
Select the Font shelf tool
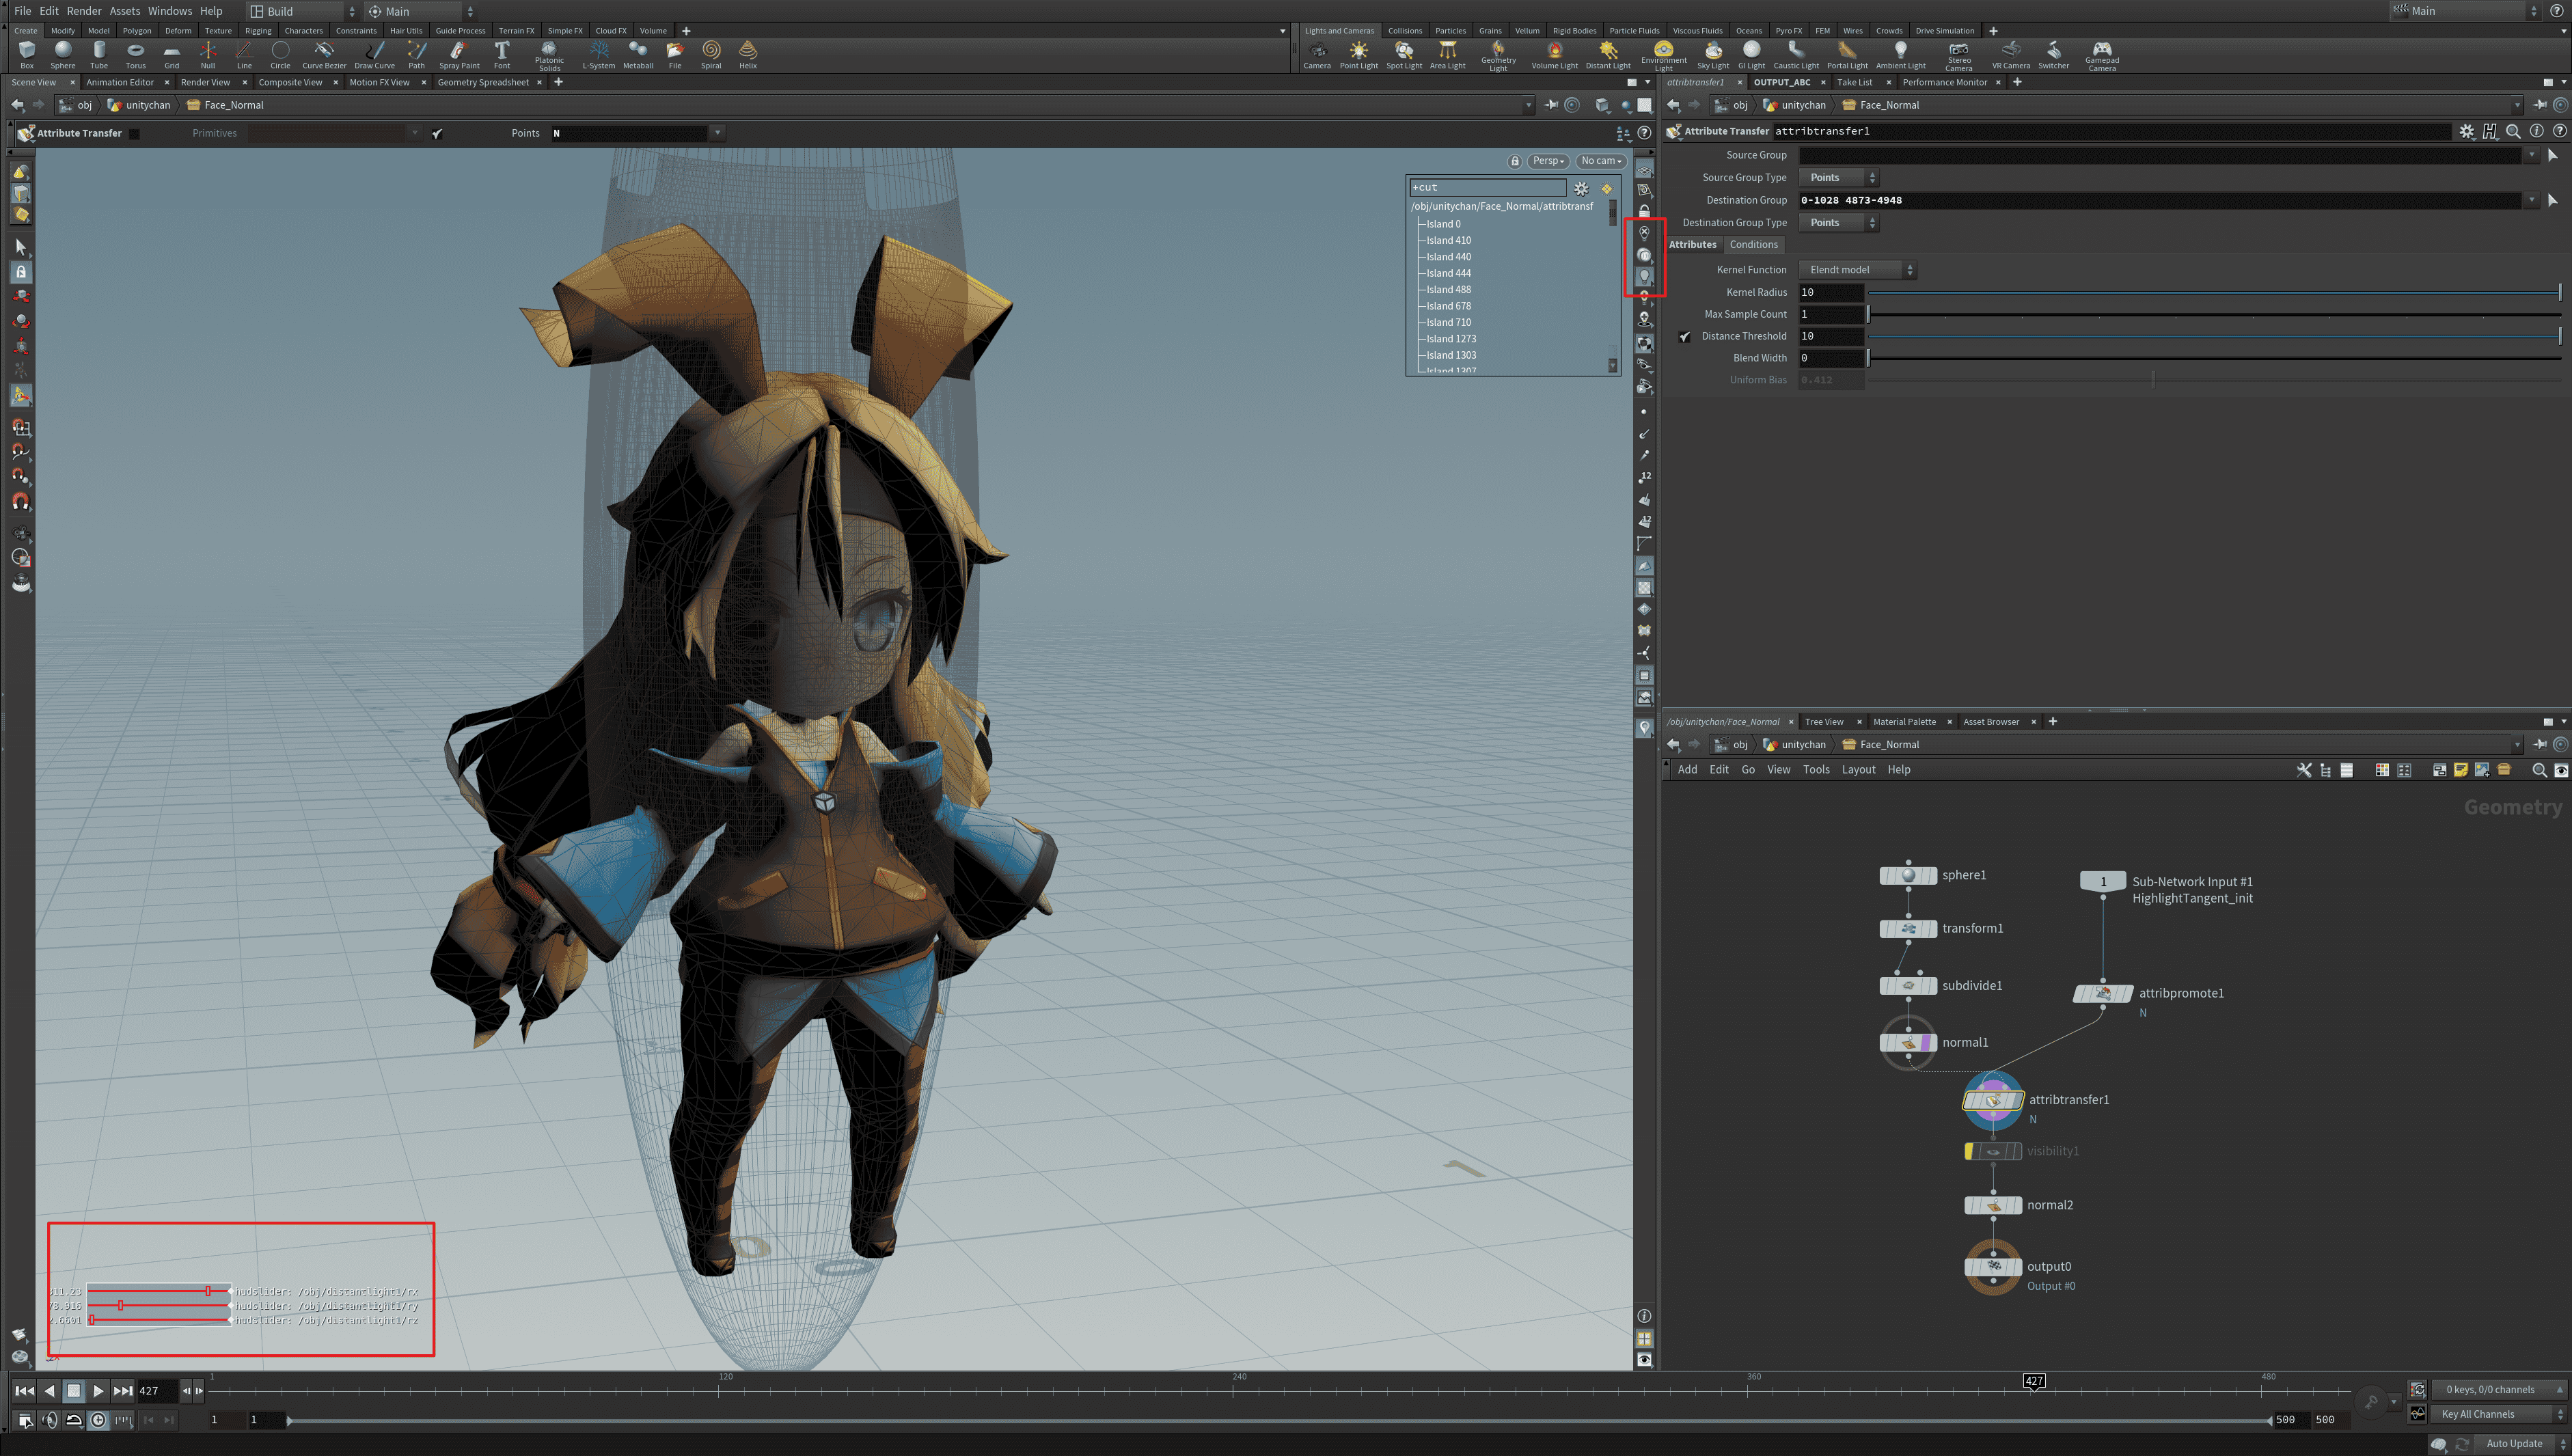(x=502, y=55)
